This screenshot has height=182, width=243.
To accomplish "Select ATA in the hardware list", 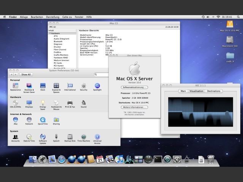I will coord(56,36).
